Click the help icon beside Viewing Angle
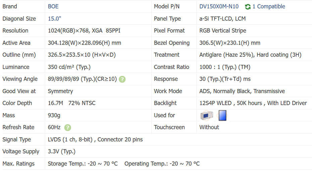The width and height of the screenshot is (312, 171). [122, 79]
